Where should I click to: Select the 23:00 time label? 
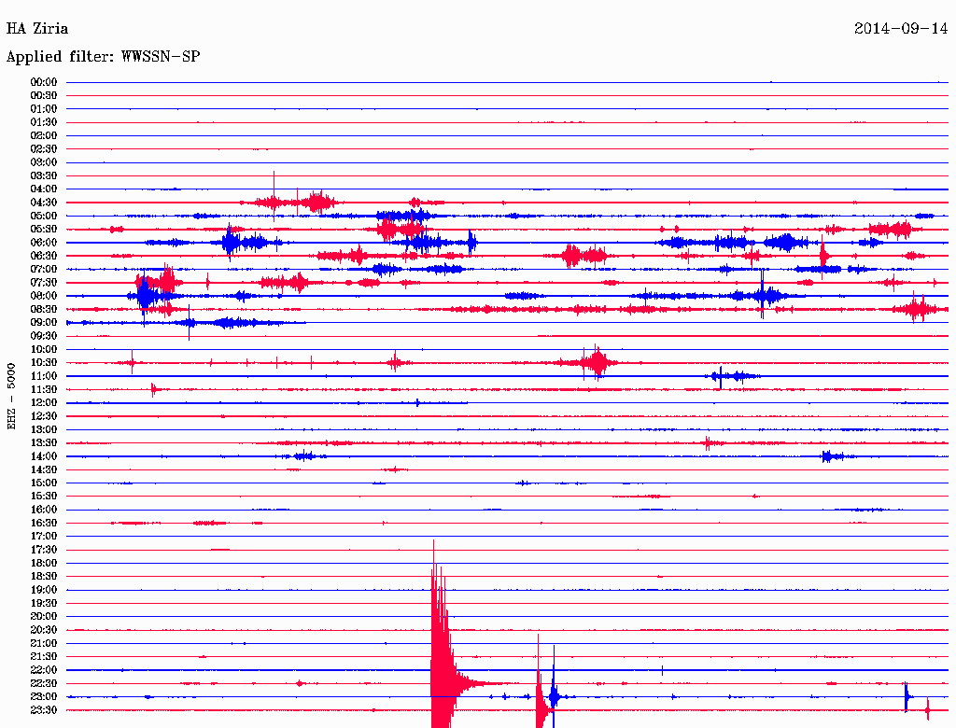(44, 697)
